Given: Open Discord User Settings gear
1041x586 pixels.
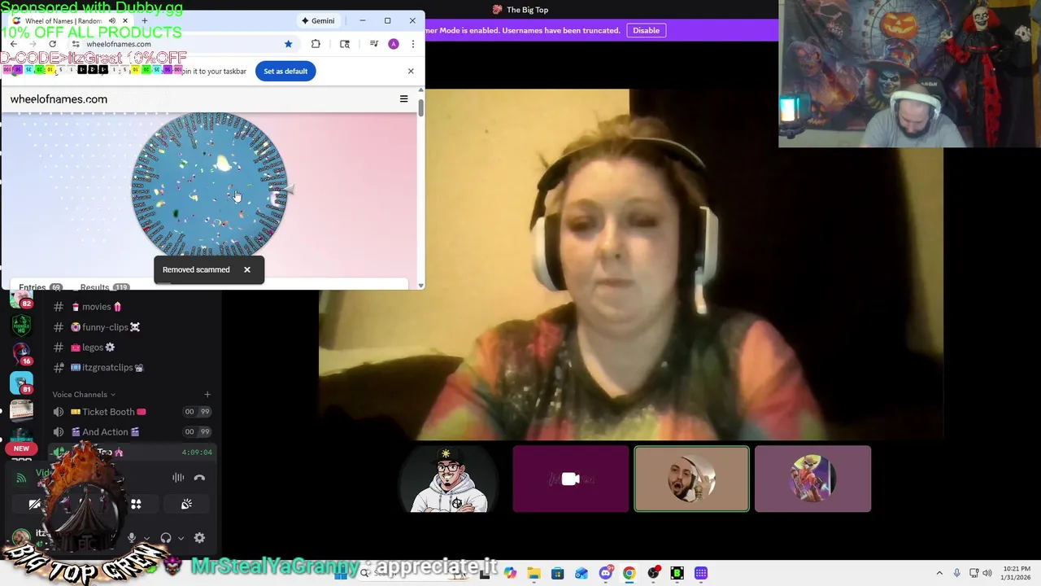Looking at the screenshot, I should [199, 538].
